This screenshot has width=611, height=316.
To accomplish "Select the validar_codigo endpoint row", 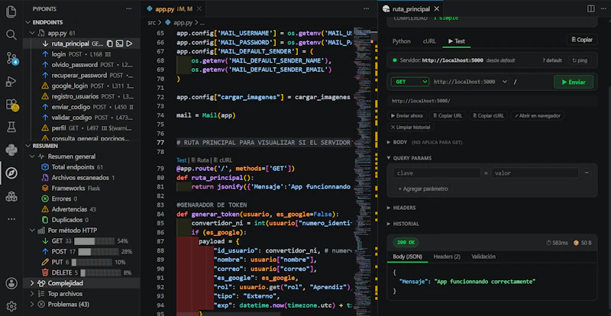I will click(x=81, y=118).
